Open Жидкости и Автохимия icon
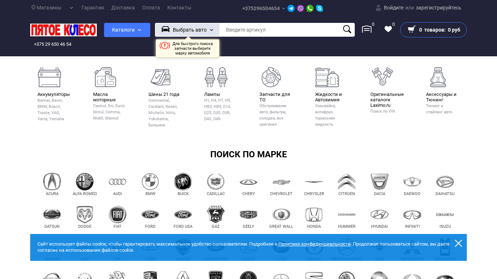The width and height of the screenshot is (497, 279). pyautogui.click(x=327, y=77)
